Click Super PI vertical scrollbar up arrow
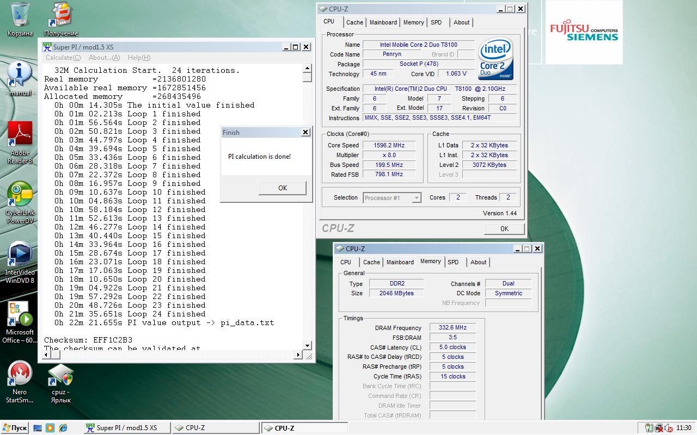 pos(307,69)
